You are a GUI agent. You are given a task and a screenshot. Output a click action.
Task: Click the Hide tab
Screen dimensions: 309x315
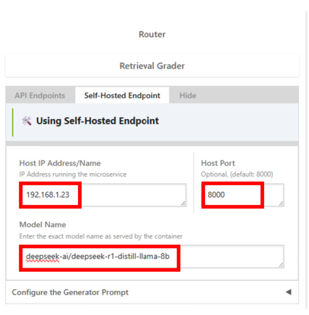coord(188,96)
